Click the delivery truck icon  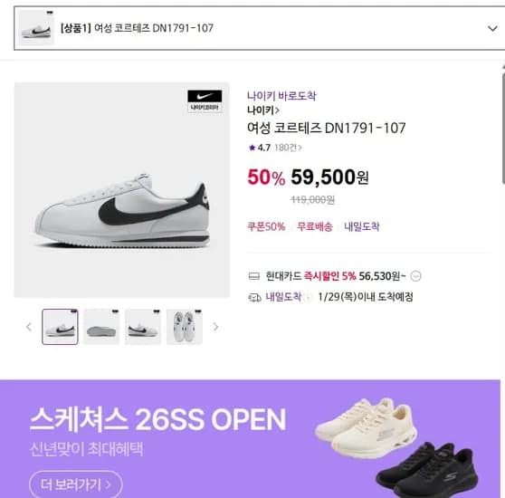point(254,297)
